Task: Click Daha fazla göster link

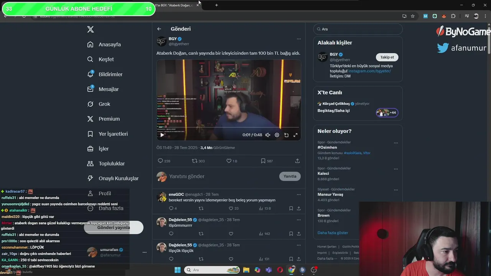Action: pos(333,233)
